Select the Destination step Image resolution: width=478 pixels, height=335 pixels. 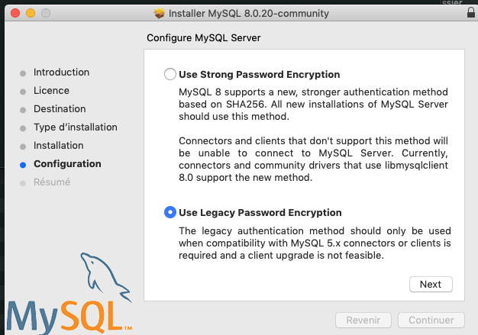tap(60, 109)
